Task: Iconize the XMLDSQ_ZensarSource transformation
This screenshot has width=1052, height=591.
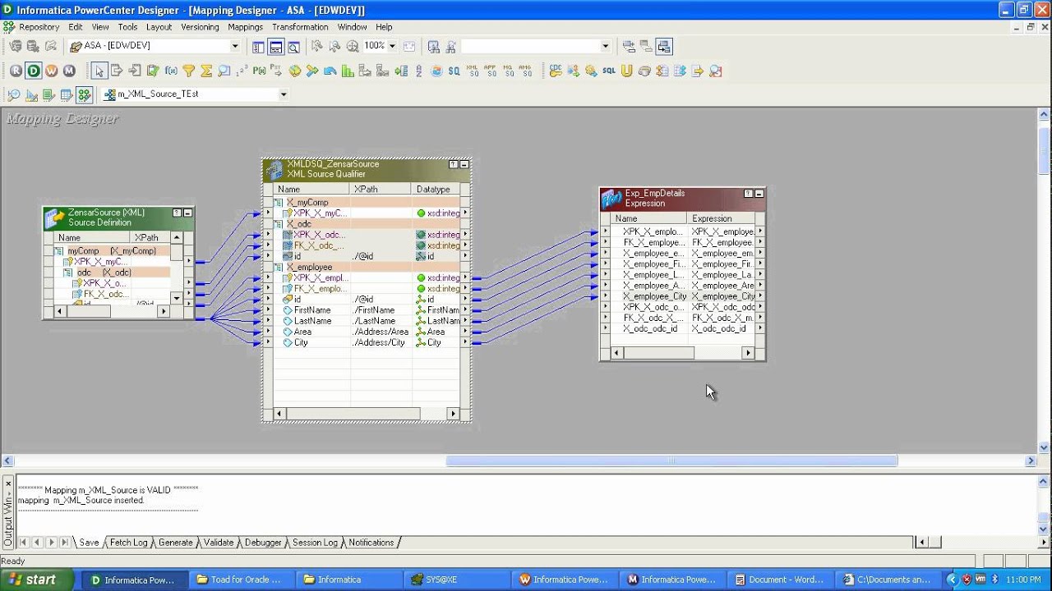Action: point(464,165)
